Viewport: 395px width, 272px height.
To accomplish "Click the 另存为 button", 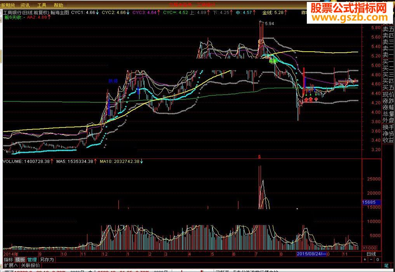I will 47,260.
